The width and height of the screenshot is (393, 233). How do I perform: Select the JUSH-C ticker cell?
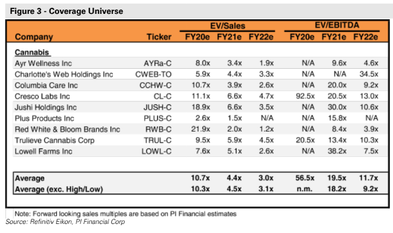click(x=157, y=107)
